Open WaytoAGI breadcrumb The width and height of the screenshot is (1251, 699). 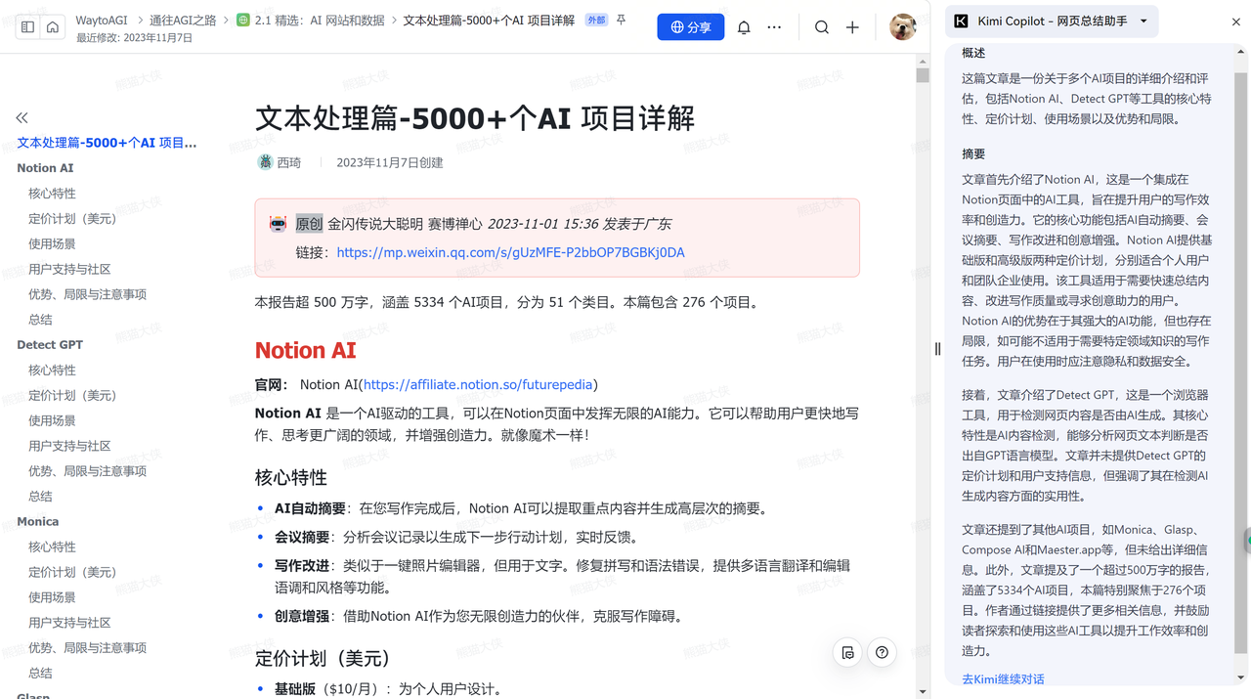click(x=102, y=21)
